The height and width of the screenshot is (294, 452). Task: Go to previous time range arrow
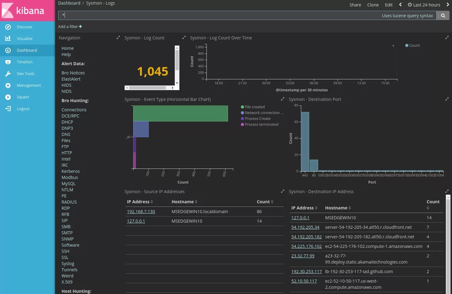pos(400,5)
